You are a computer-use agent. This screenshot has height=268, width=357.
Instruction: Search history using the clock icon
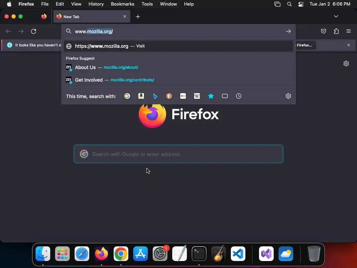click(x=238, y=96)
